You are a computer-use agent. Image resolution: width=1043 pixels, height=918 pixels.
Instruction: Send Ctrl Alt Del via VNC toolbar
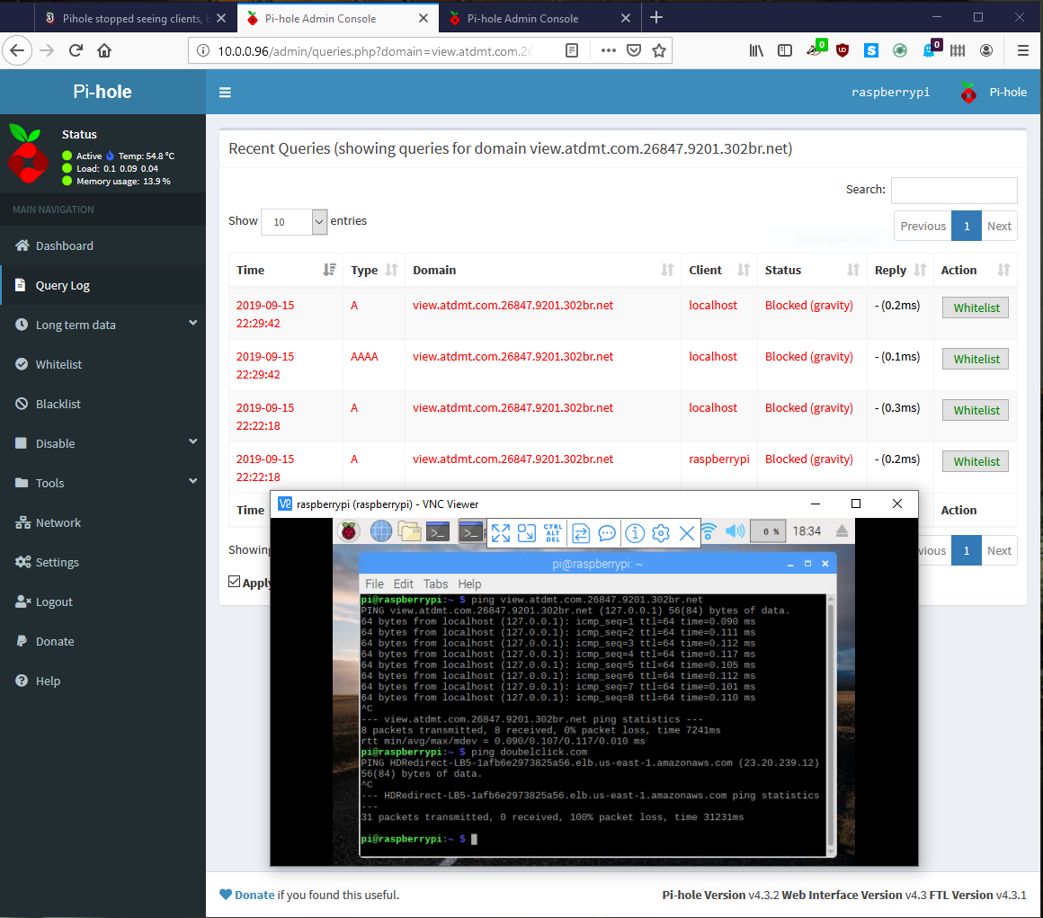553,533
